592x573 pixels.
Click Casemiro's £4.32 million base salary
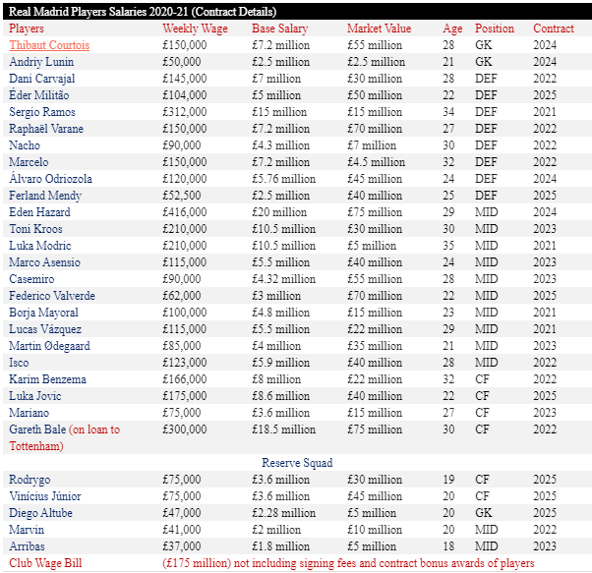pos(284,279)
